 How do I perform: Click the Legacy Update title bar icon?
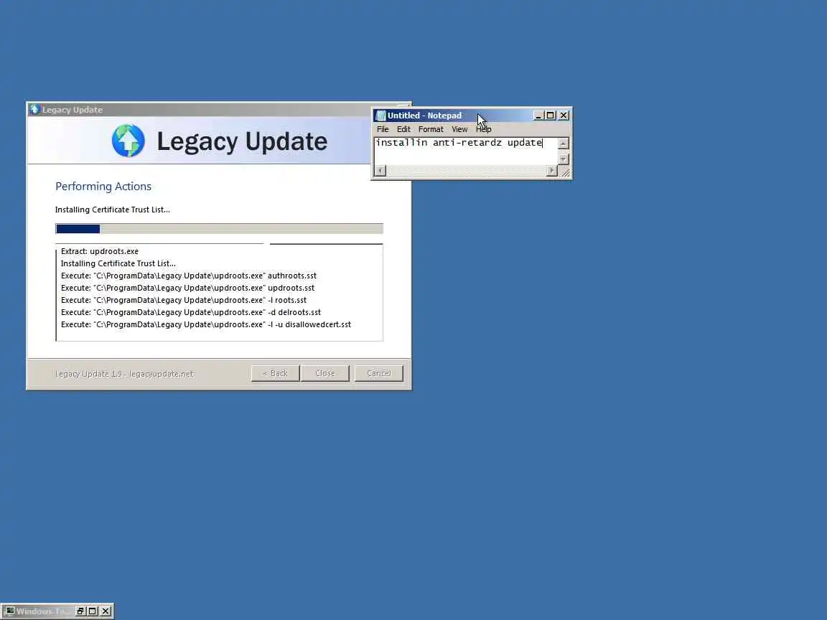pyautogui.click(x=34, y=109)
